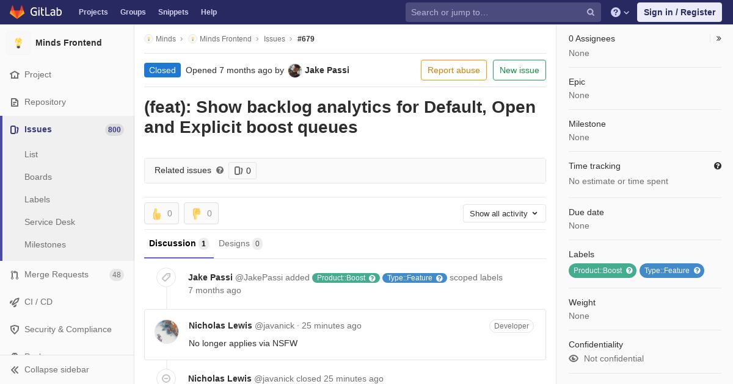Click the Minds group icon in breadcrumb
This screenshot has height=384, width=733.
click(148, 38)
